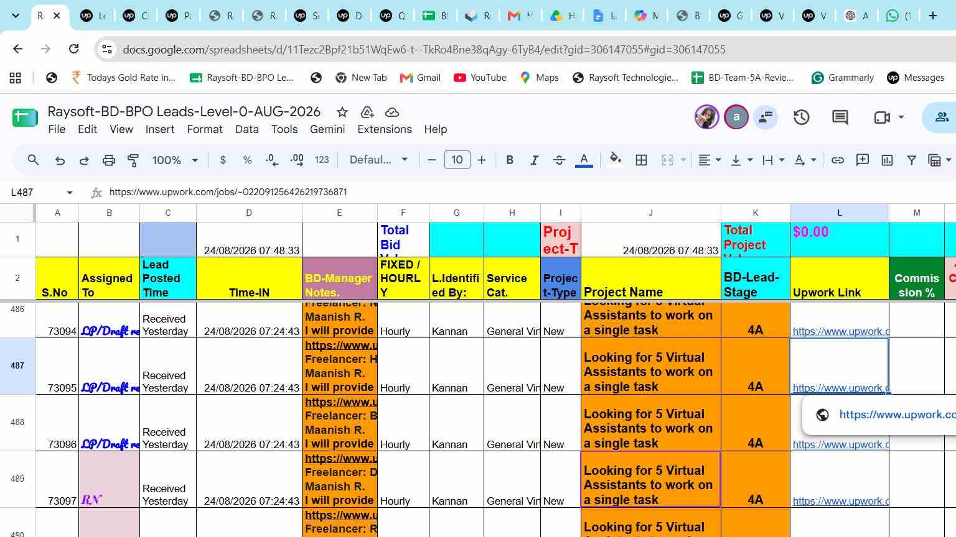The width and height of the screenshot is (956, 537).
Task: Star the spreadsheet title
Action: pos(342,112)
